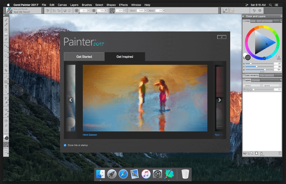Click the dab size preview icon
Viewport: 286px width, 184px height.
tap(77, 11)
